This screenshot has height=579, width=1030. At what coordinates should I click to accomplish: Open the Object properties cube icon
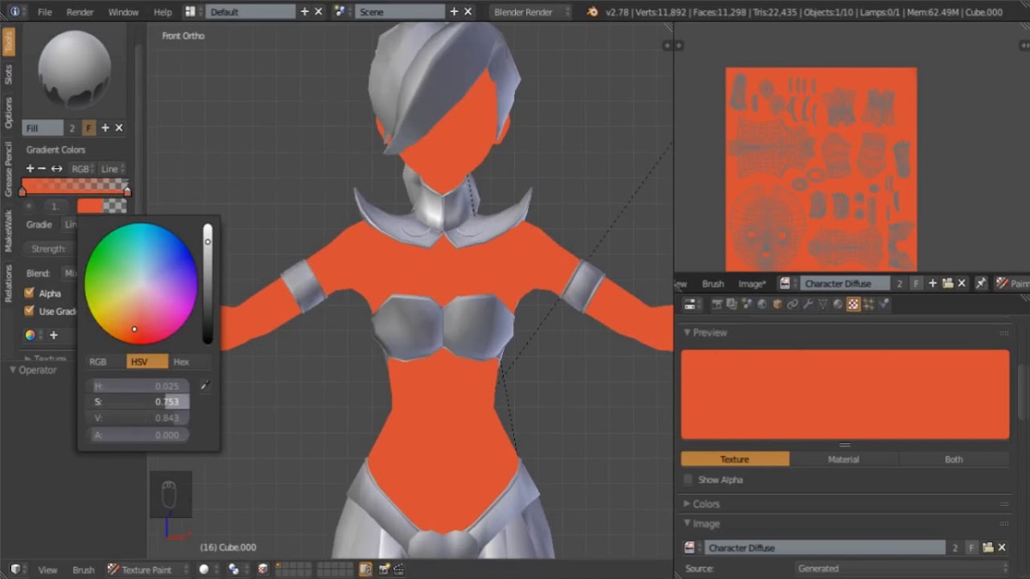coord(777,304)
